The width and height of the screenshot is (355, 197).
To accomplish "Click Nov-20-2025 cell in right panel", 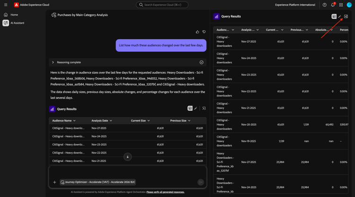I will coord(249,124).
